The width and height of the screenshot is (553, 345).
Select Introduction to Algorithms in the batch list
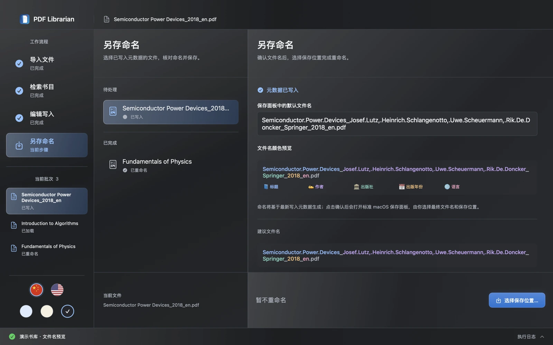click(x=47, y=227)
